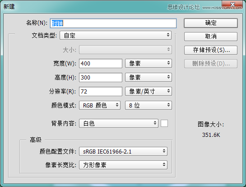
Task: Click the 图像大小 label
Action: pyautogui.click(x=211, y=124)
